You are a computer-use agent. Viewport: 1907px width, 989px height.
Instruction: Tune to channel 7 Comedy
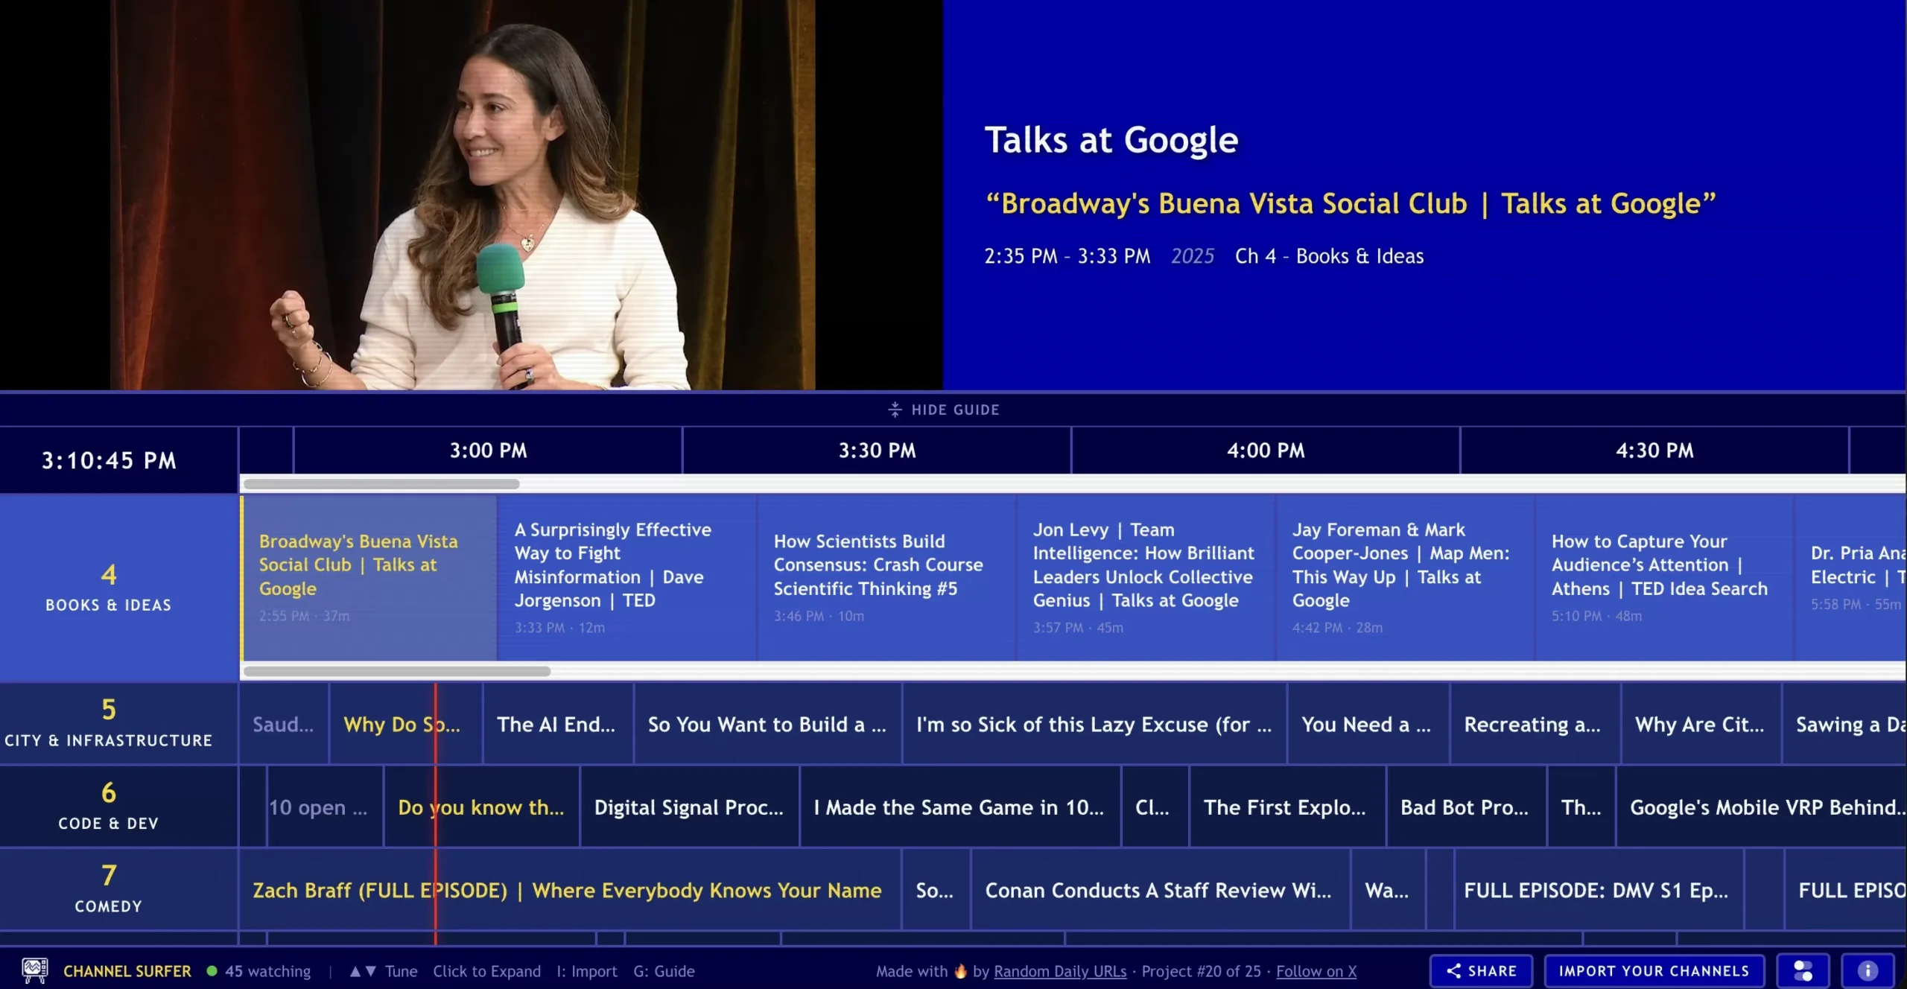click(109, 888)
